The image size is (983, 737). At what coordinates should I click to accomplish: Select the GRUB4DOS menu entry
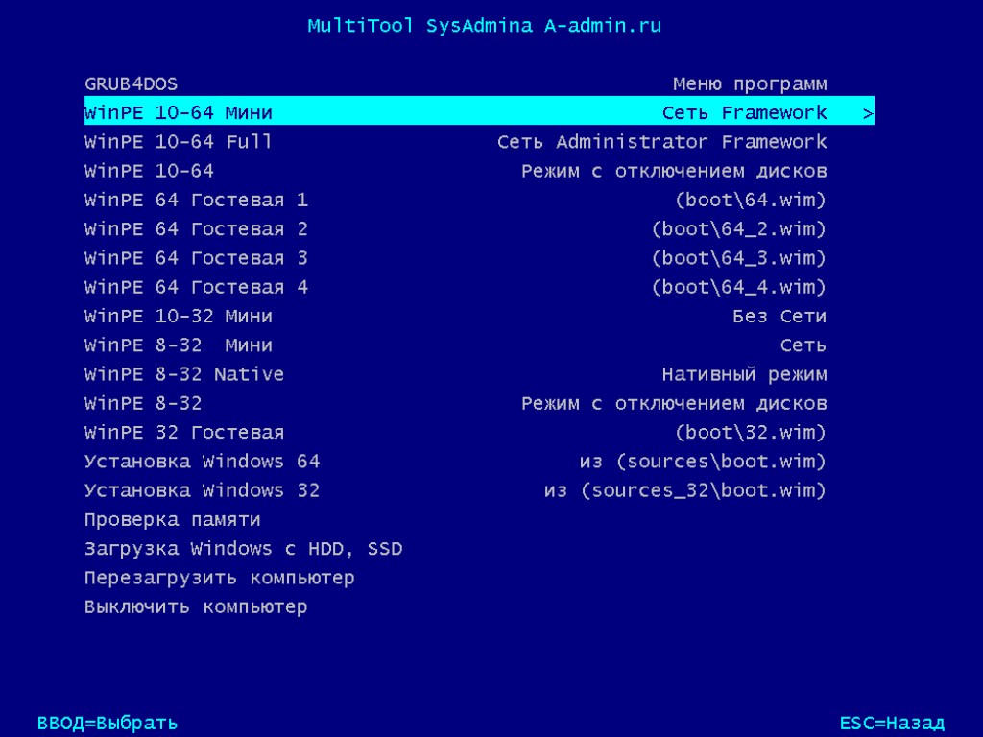[x=131, y=84]
